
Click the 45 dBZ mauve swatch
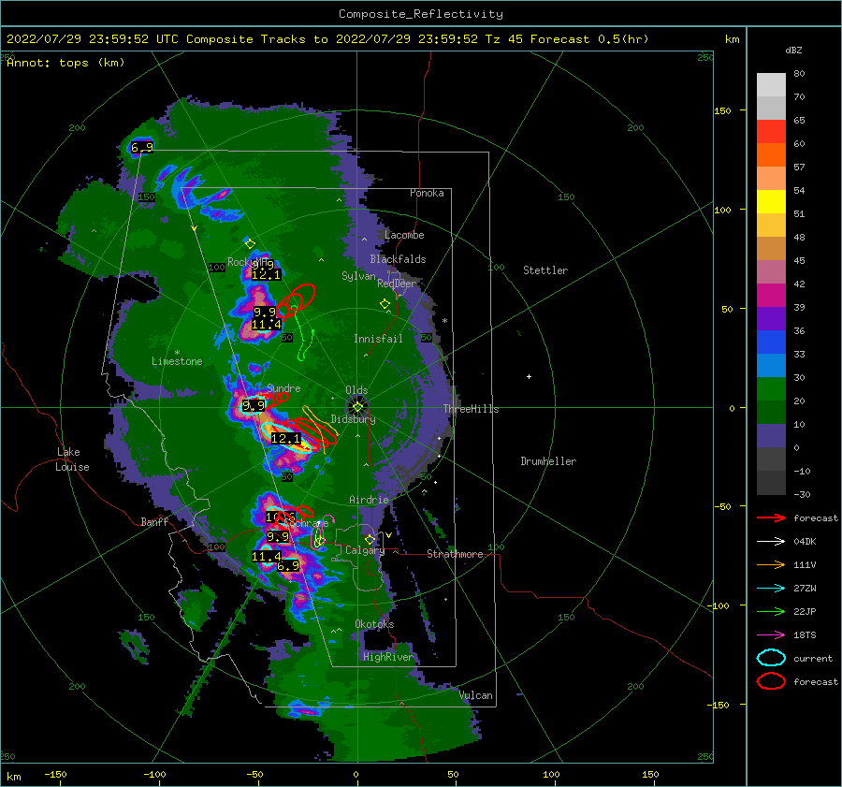pyautogui.click(x=771, y=271)
